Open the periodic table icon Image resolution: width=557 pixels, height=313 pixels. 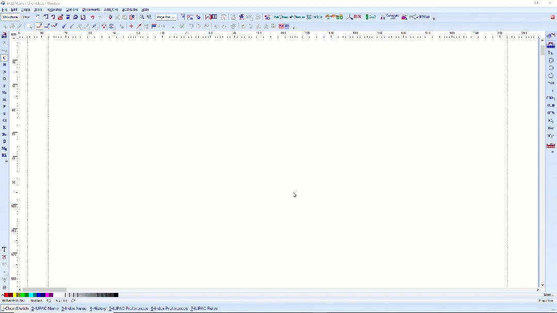[4, 36]
